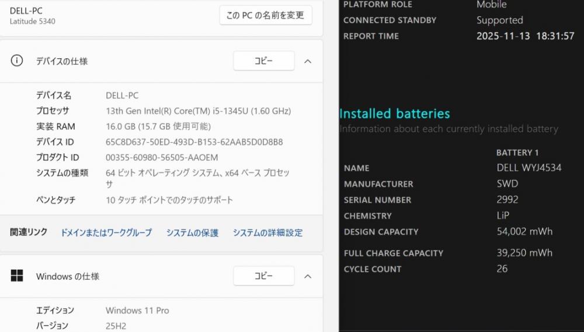Open システムの保護 link
The width and height of the screenshot is (584, 332).
point(192,232)
